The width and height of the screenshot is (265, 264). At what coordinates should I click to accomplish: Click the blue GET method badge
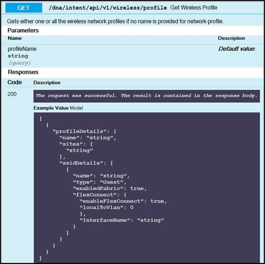23,8
